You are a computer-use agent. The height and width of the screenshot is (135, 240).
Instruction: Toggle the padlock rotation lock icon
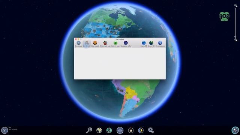[131, 130]
